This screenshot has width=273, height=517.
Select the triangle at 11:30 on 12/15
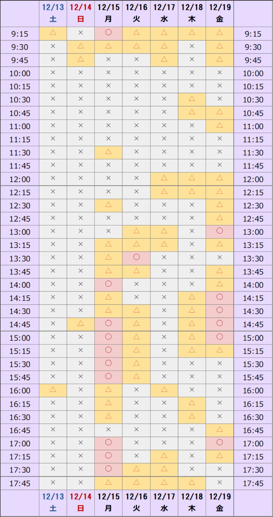coord(108,152)
